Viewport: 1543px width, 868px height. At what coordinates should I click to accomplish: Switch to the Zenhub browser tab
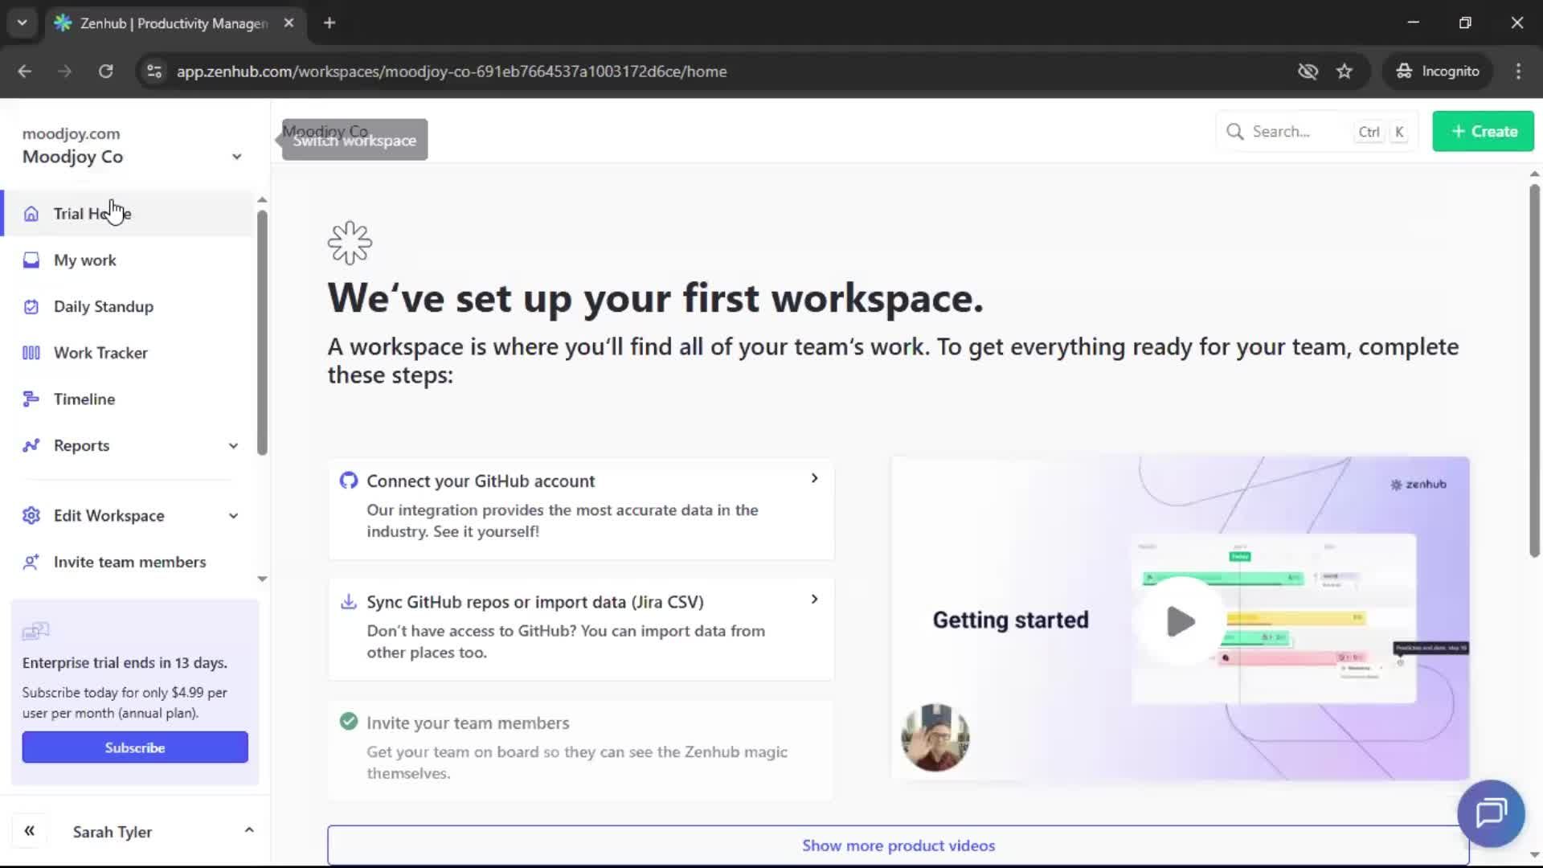161,23
